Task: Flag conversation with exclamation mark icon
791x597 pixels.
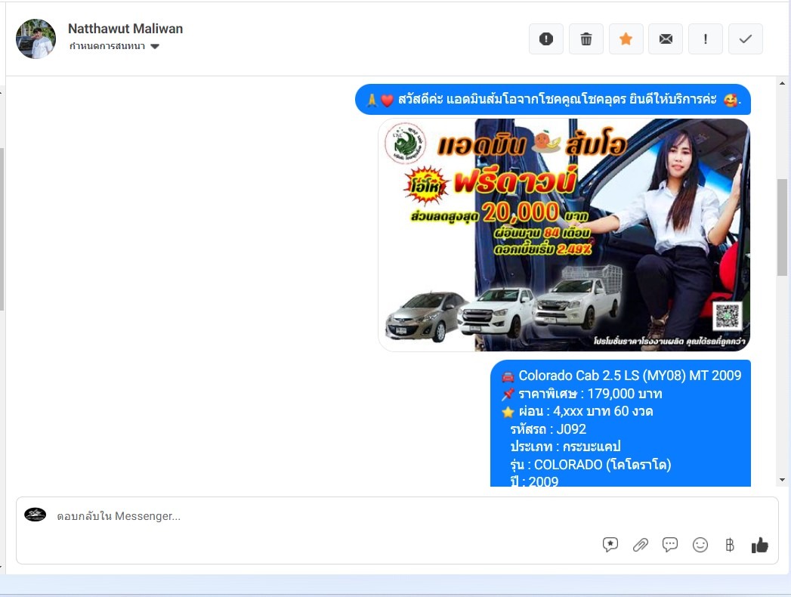Action: coord(705,39)
